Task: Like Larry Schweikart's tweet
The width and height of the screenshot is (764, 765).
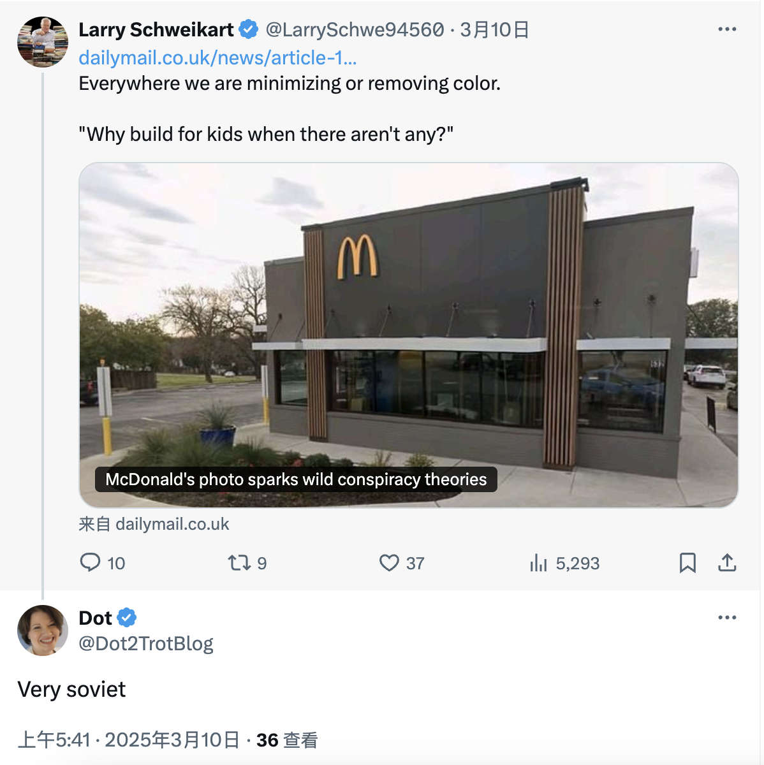Action: pyautogui.click(x=389, y=563)
